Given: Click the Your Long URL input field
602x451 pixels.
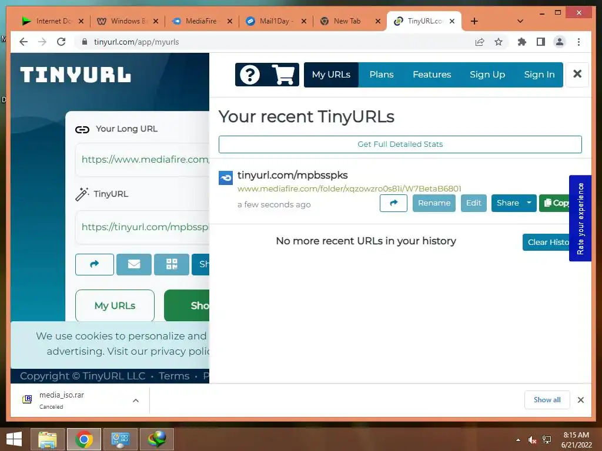Looking at the screenshot, I should tap(142, 160).
